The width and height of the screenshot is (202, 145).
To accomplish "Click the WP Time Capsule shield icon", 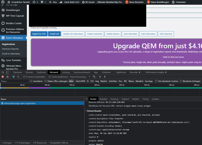I will click(3, 16).
